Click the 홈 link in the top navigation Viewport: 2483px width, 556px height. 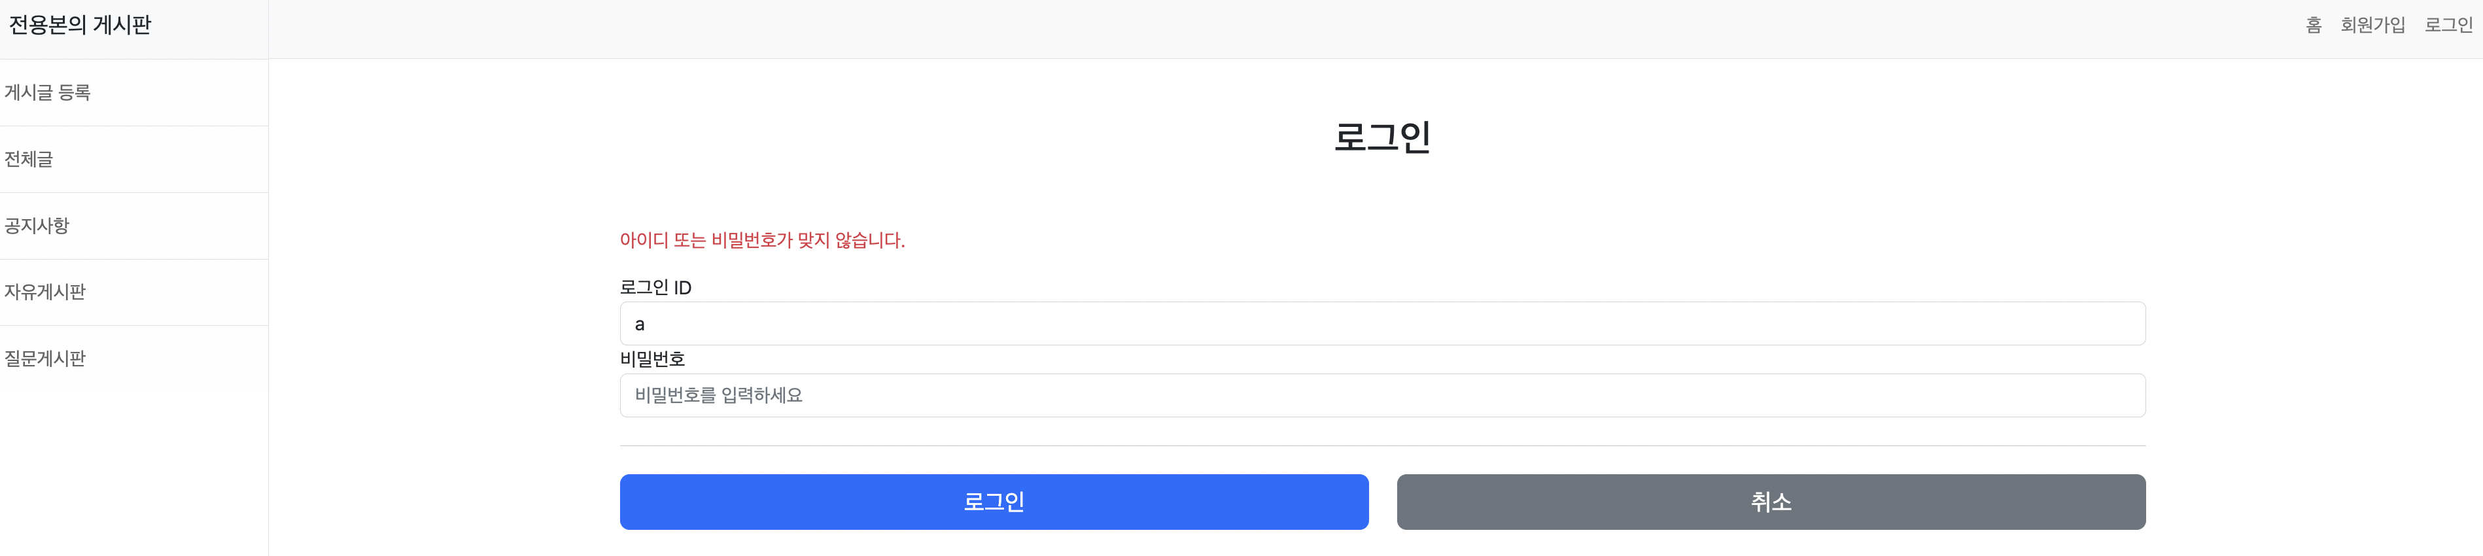pos(2314,25)
